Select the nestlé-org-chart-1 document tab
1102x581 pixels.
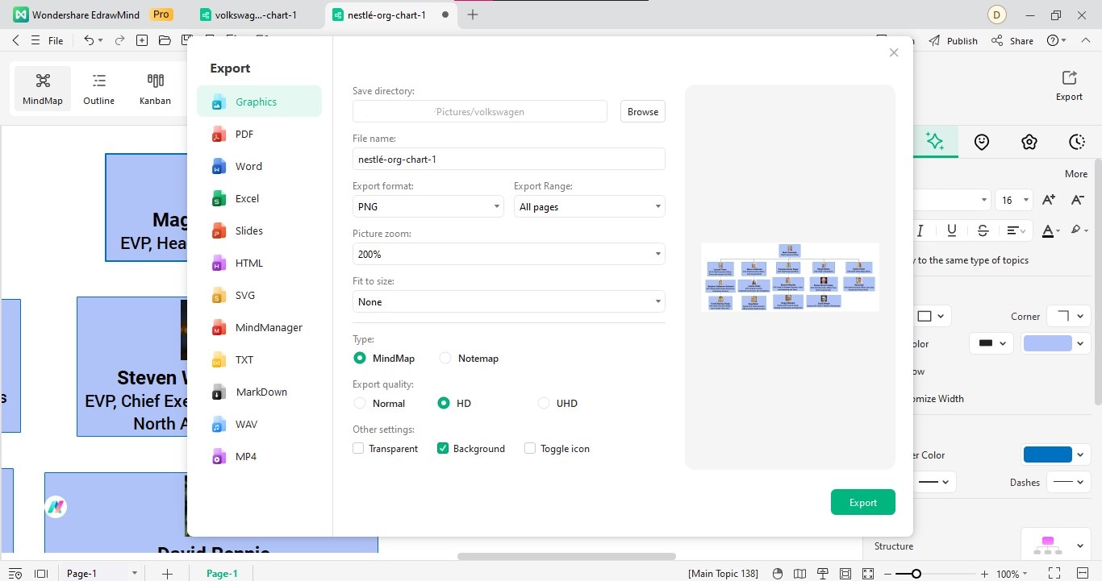(x=386, y=15)
